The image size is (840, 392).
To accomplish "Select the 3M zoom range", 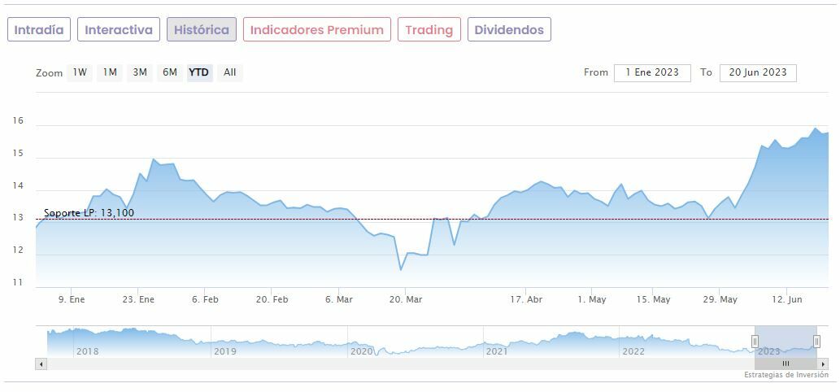I will tap(140, 72).
